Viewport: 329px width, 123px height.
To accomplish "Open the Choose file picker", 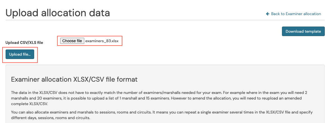I will [x=72, y=41].
